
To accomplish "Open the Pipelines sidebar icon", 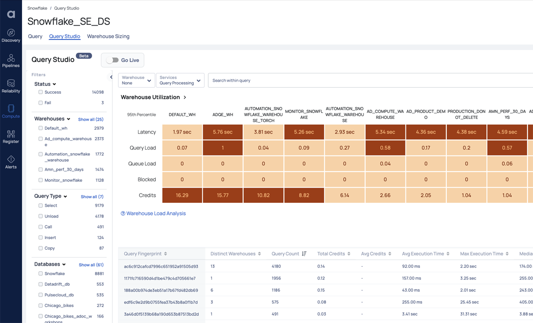I will [11, 61].
